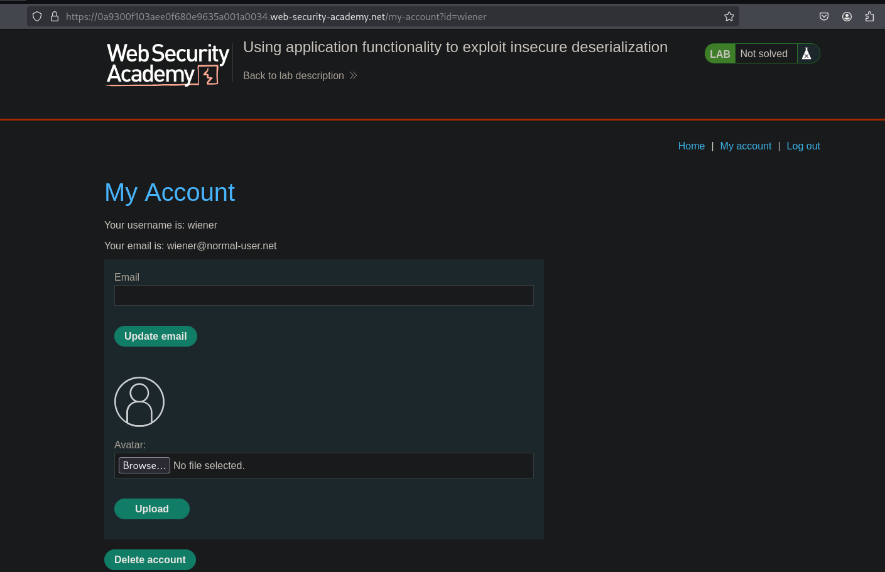Screen dimensions: 885x572
Task: Open the My account navigation link
Action: (746, 146)
